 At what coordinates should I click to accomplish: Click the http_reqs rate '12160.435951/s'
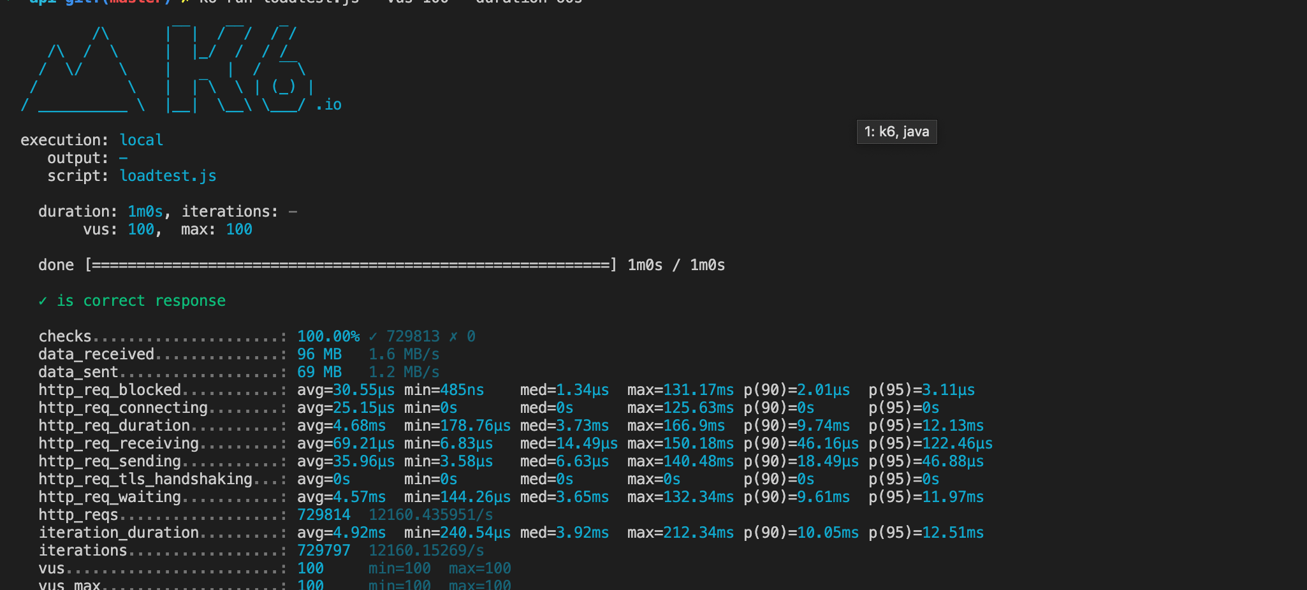430,515
